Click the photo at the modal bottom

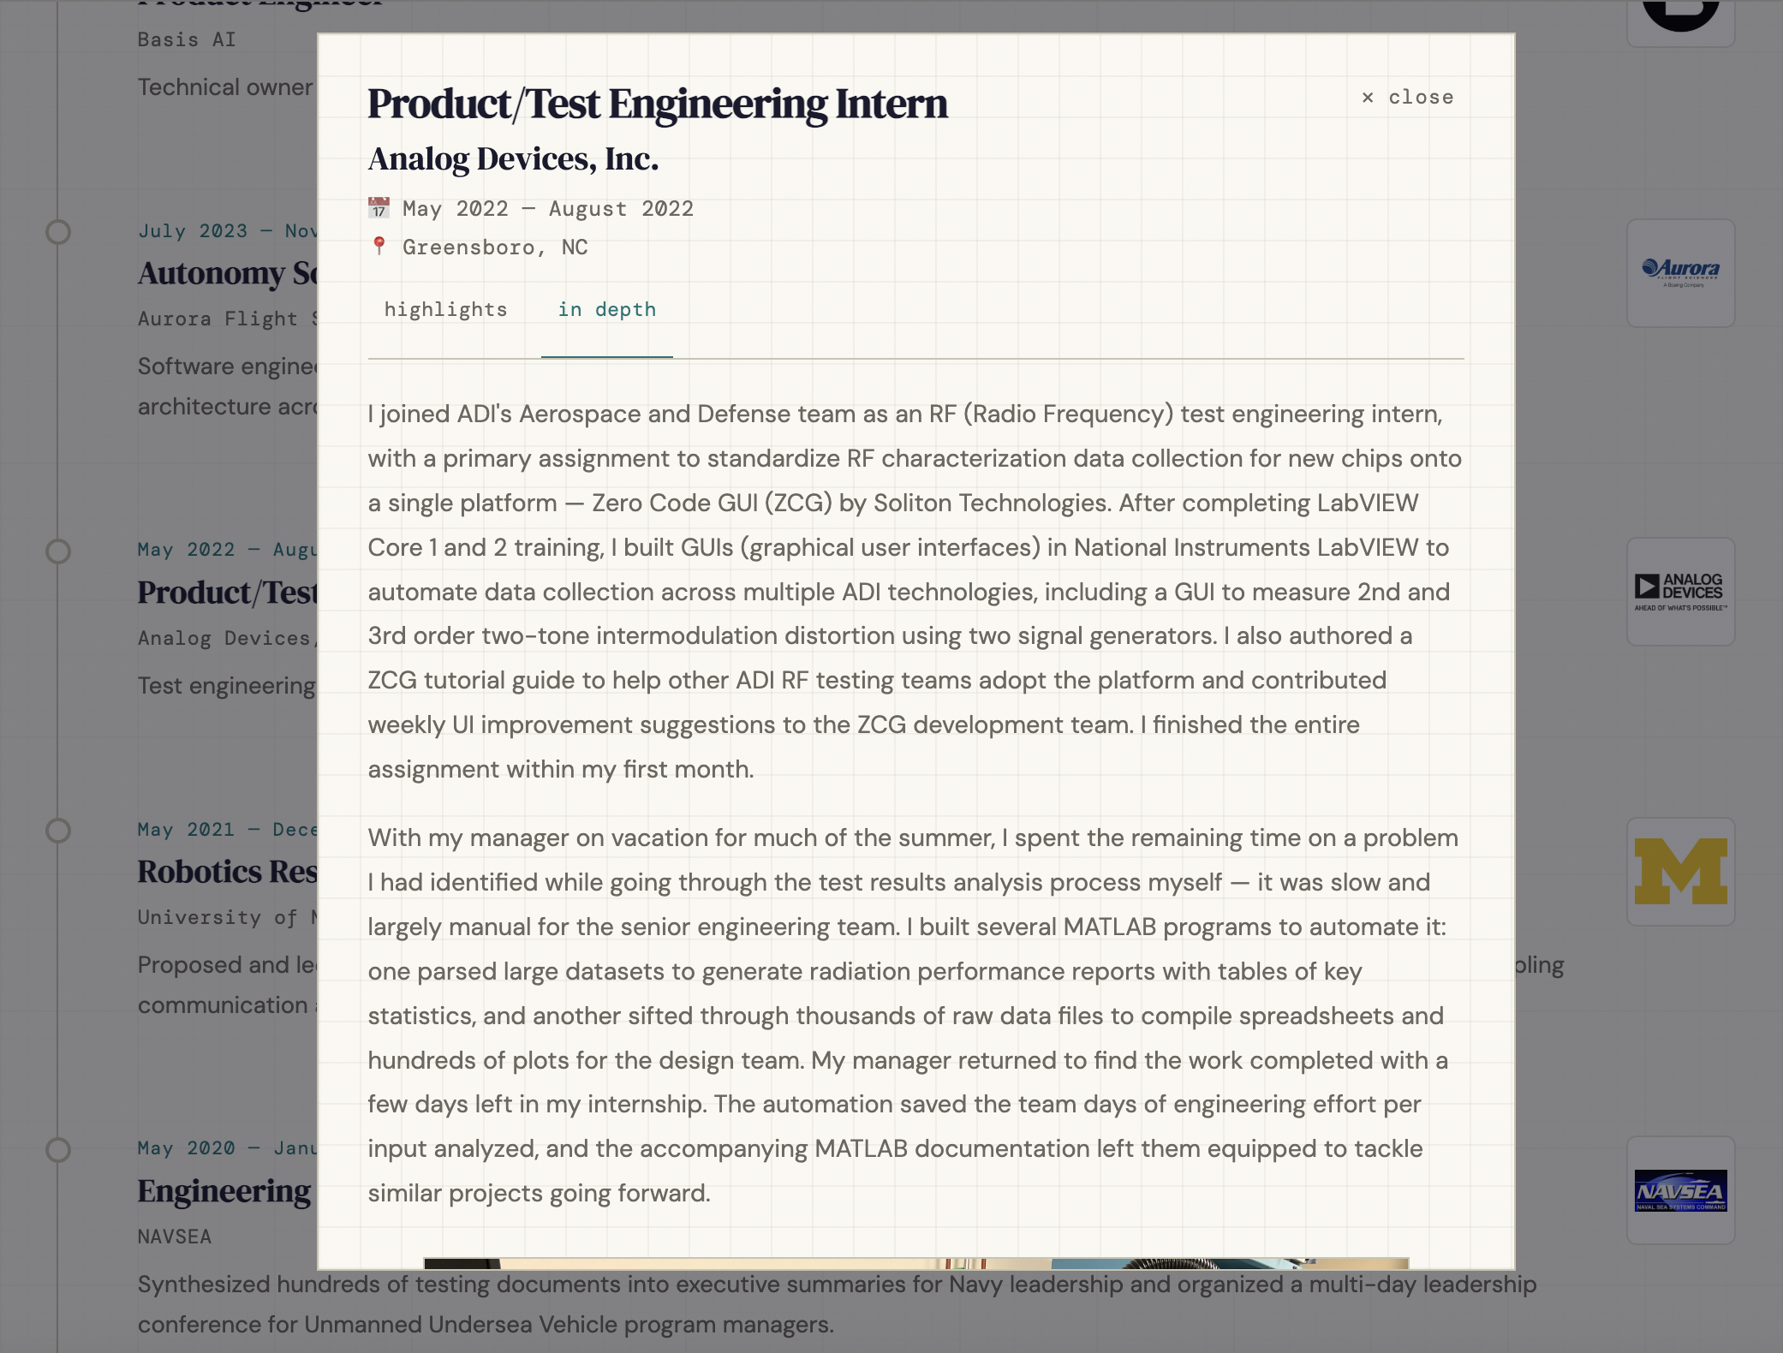[x=915, y=1263]
